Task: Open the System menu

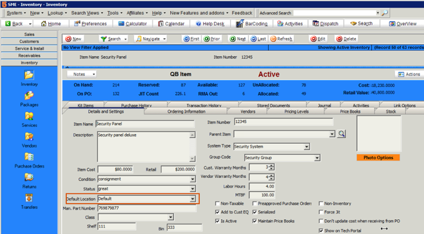Action: (16, 13)
